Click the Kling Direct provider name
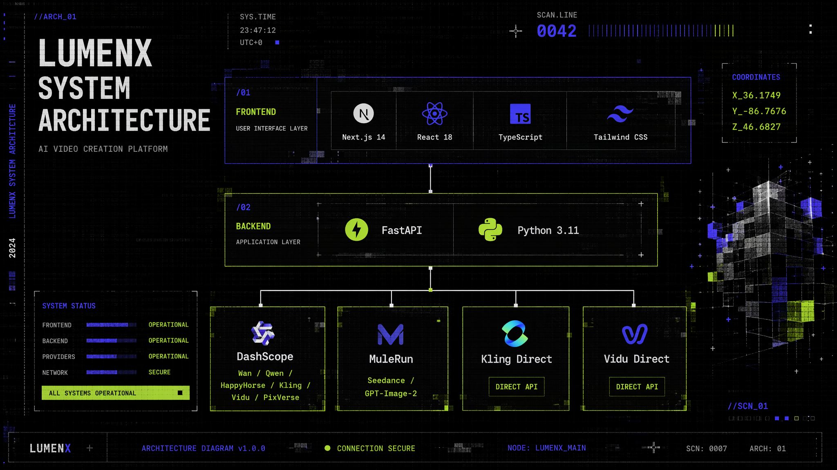The image size is (837, 470). point(516,359)
